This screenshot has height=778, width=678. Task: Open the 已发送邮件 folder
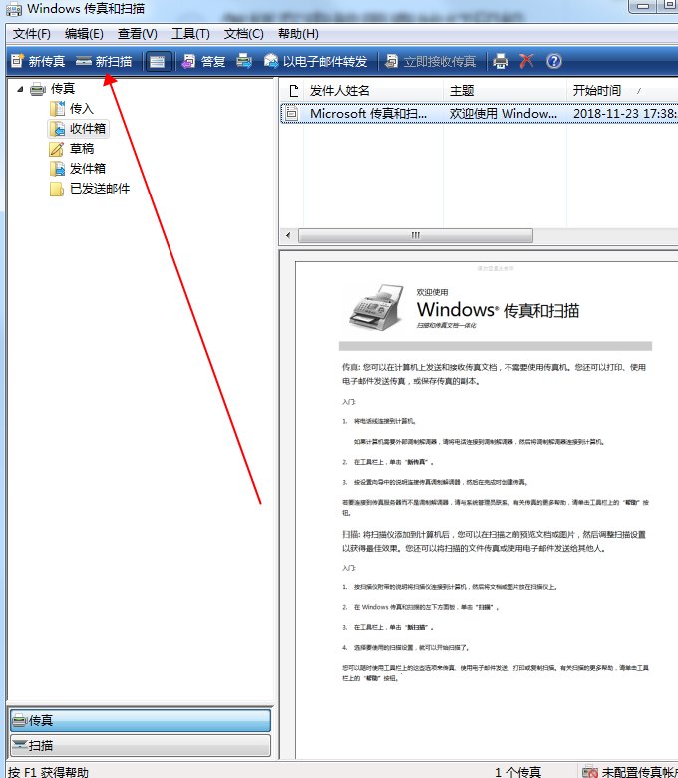click(99, 188)
